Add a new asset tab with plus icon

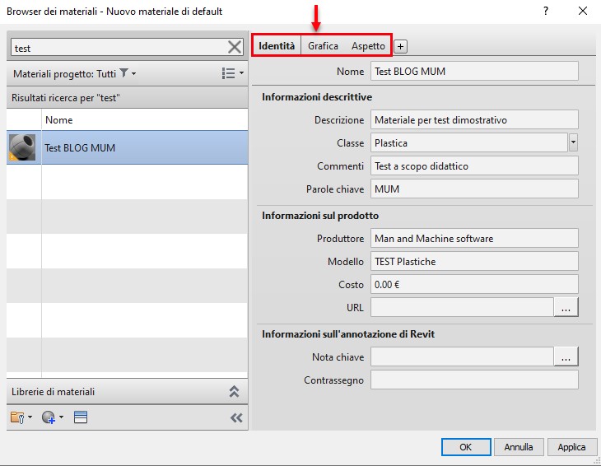(x=401, y=46)
